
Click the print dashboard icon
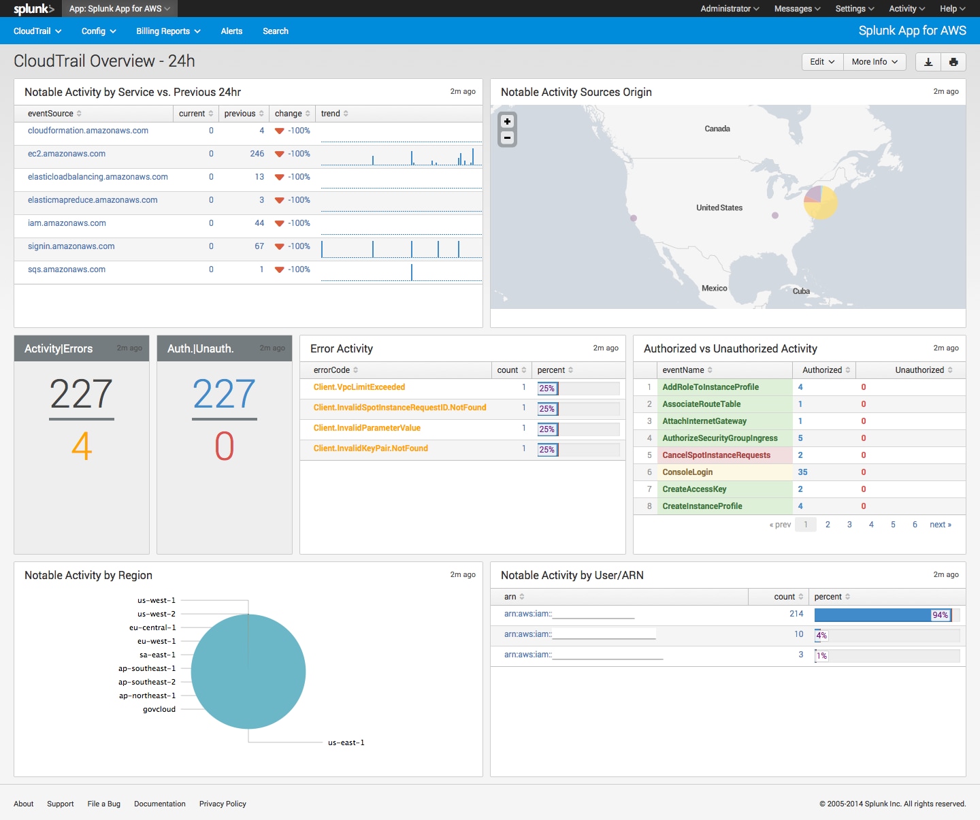point(953,62)
